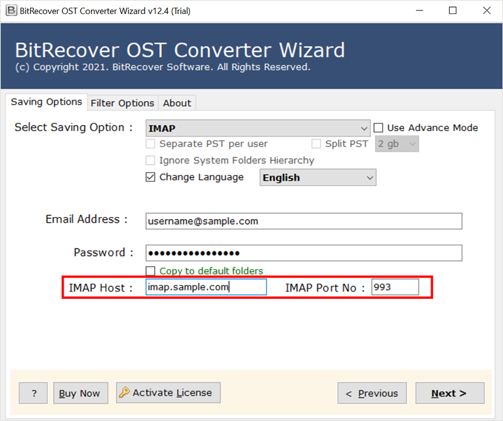Proceed with the Next button
This screenshot has width=503, height=421.
point(450,393)
